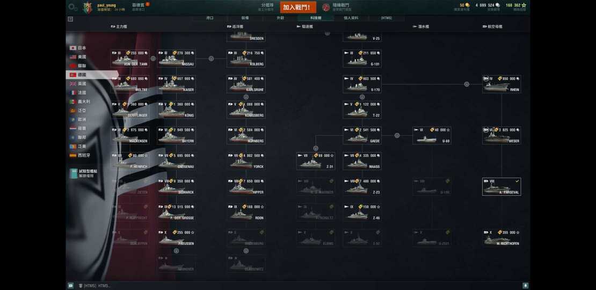The height and width of the screenshot is (290, 596).
Task: Open the chat icon in bottom-left corner
Action: [x=71, y=286]
